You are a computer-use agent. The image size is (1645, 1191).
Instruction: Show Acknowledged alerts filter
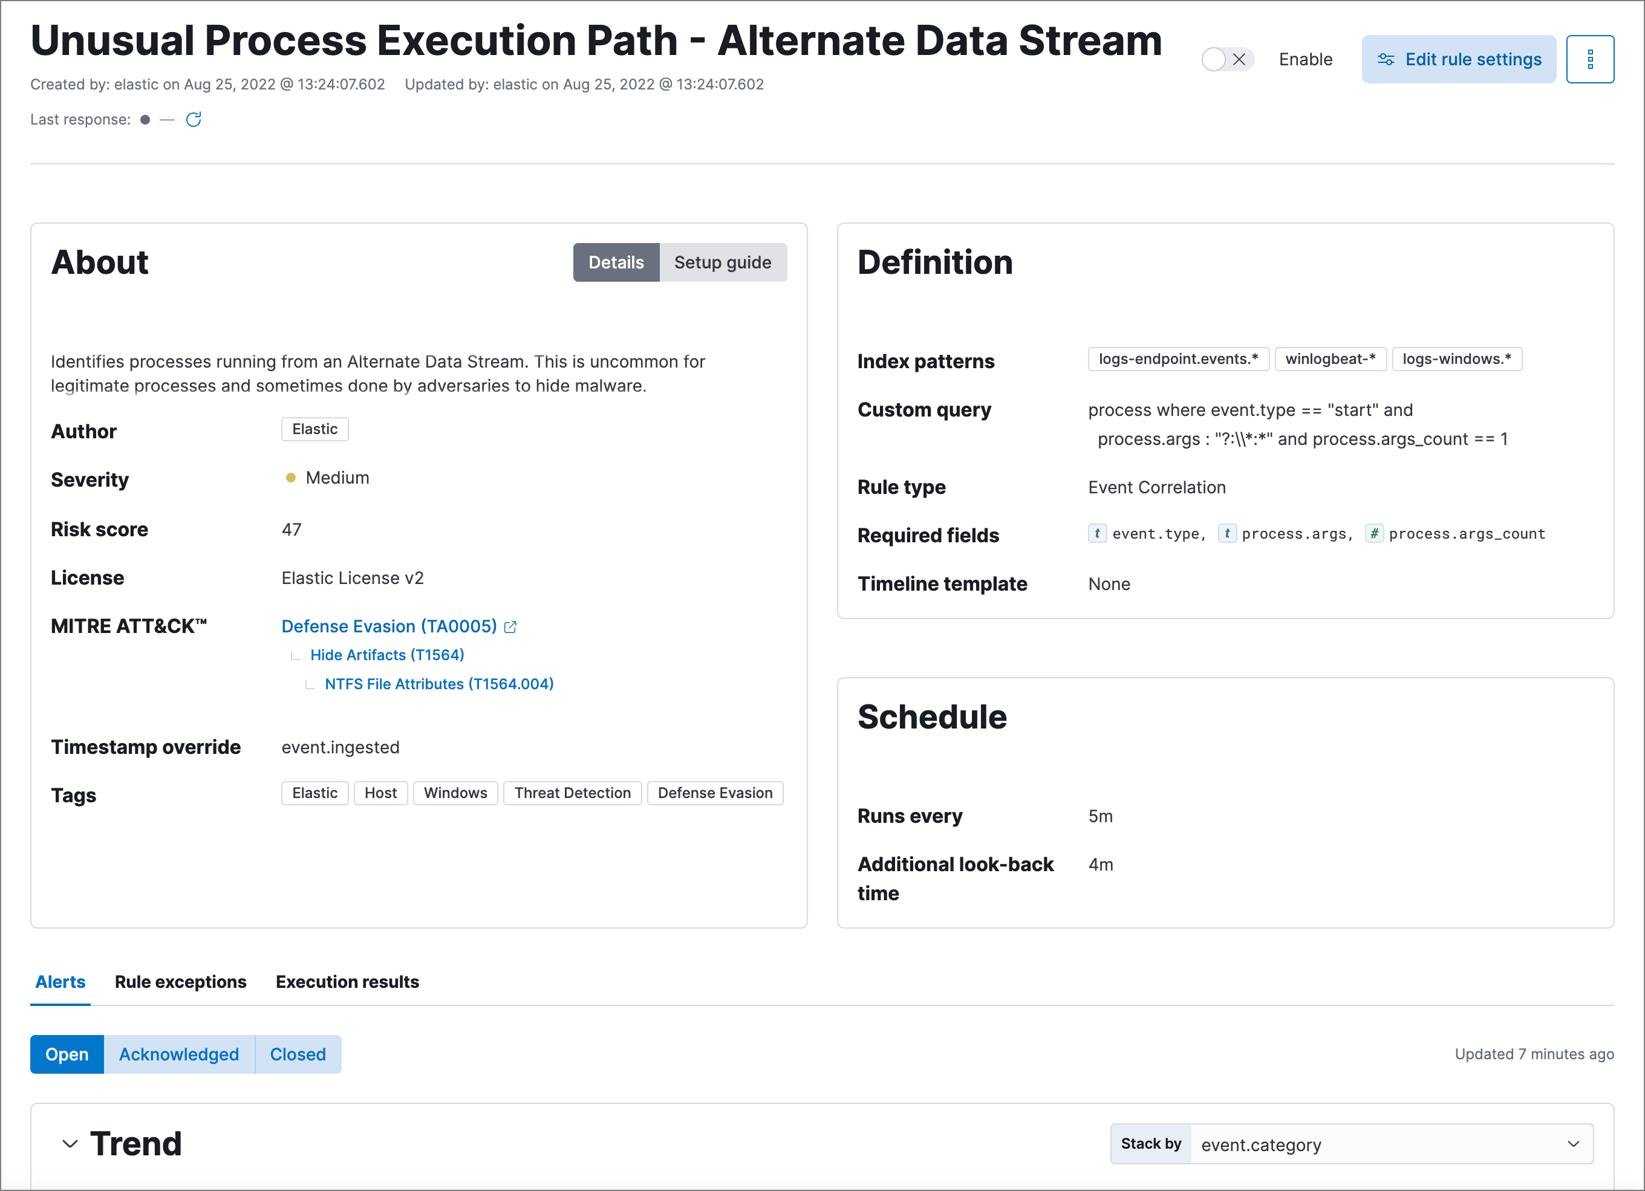(x=178, y=1054)
